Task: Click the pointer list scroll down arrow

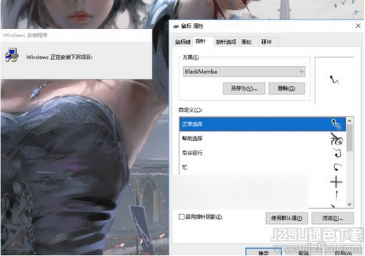Action: click(x=349, y=204)
